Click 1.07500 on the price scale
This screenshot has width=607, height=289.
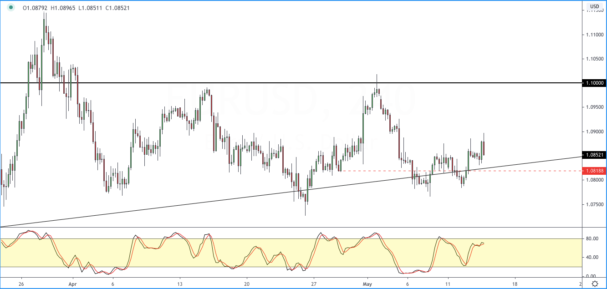[x=594, y=204]
